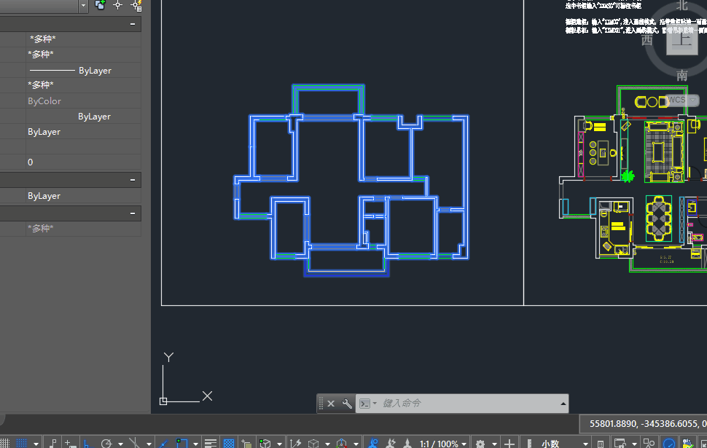Click isolate objects icon in status bar
Screen dimensions: 707x448
click(x=649, y=444)
